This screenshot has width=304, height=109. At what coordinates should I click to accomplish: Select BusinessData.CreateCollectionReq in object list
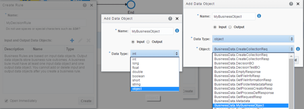[x=251, y=55]
